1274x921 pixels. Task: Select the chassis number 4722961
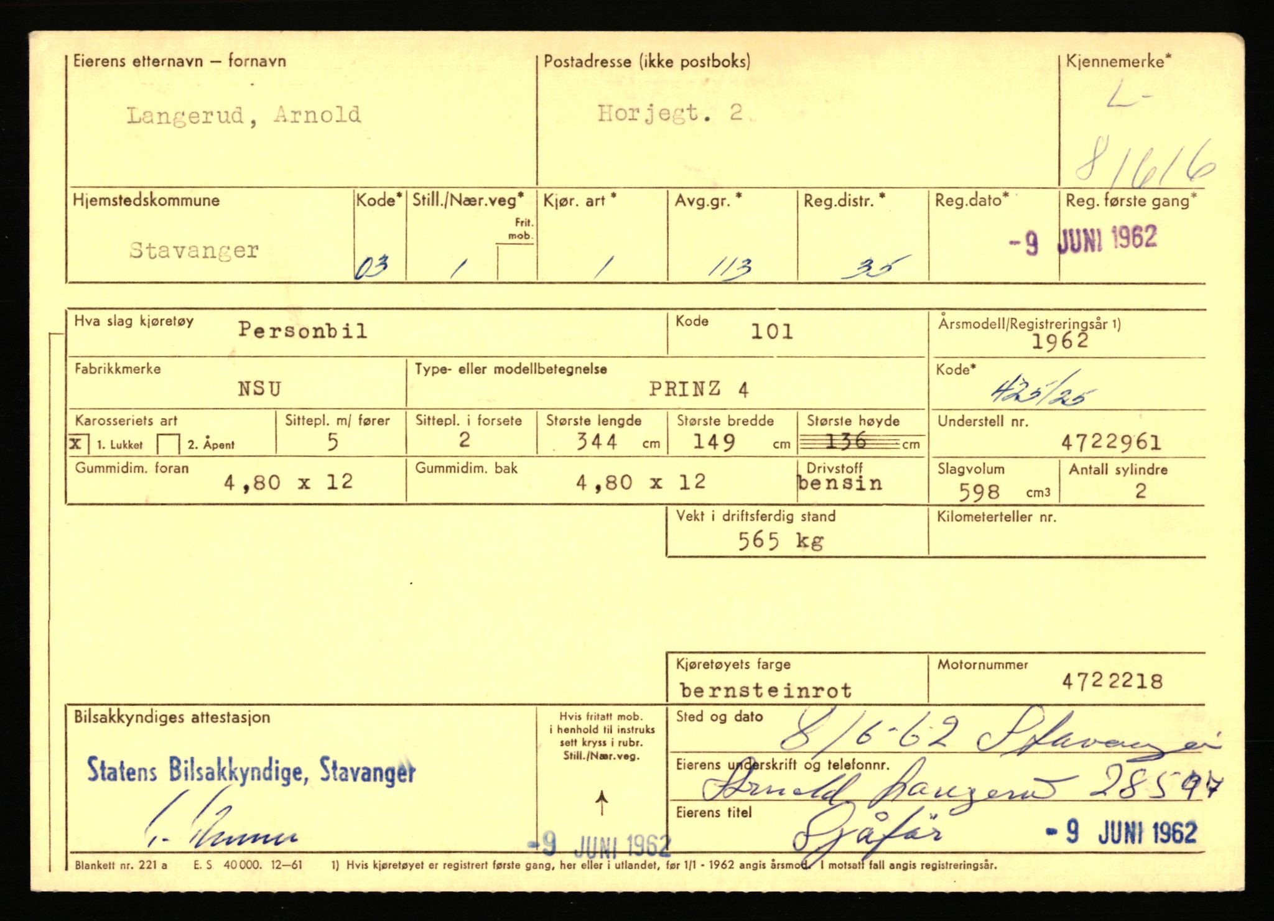click(1111, 443)
